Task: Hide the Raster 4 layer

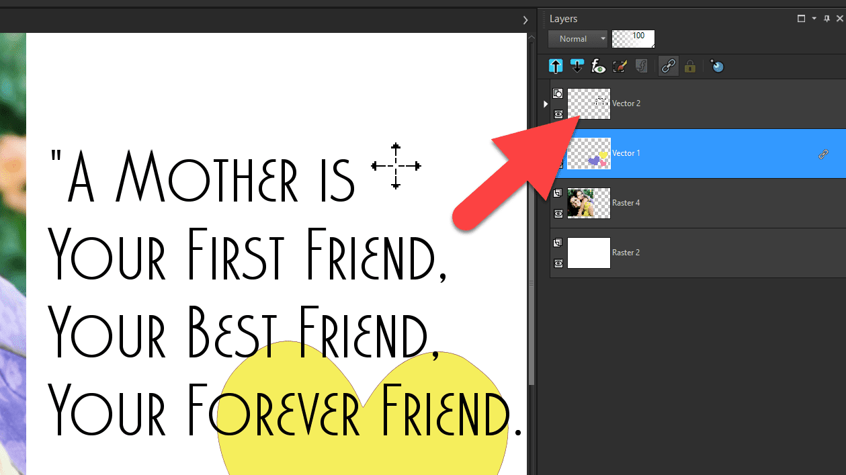Action: [558, 213]
